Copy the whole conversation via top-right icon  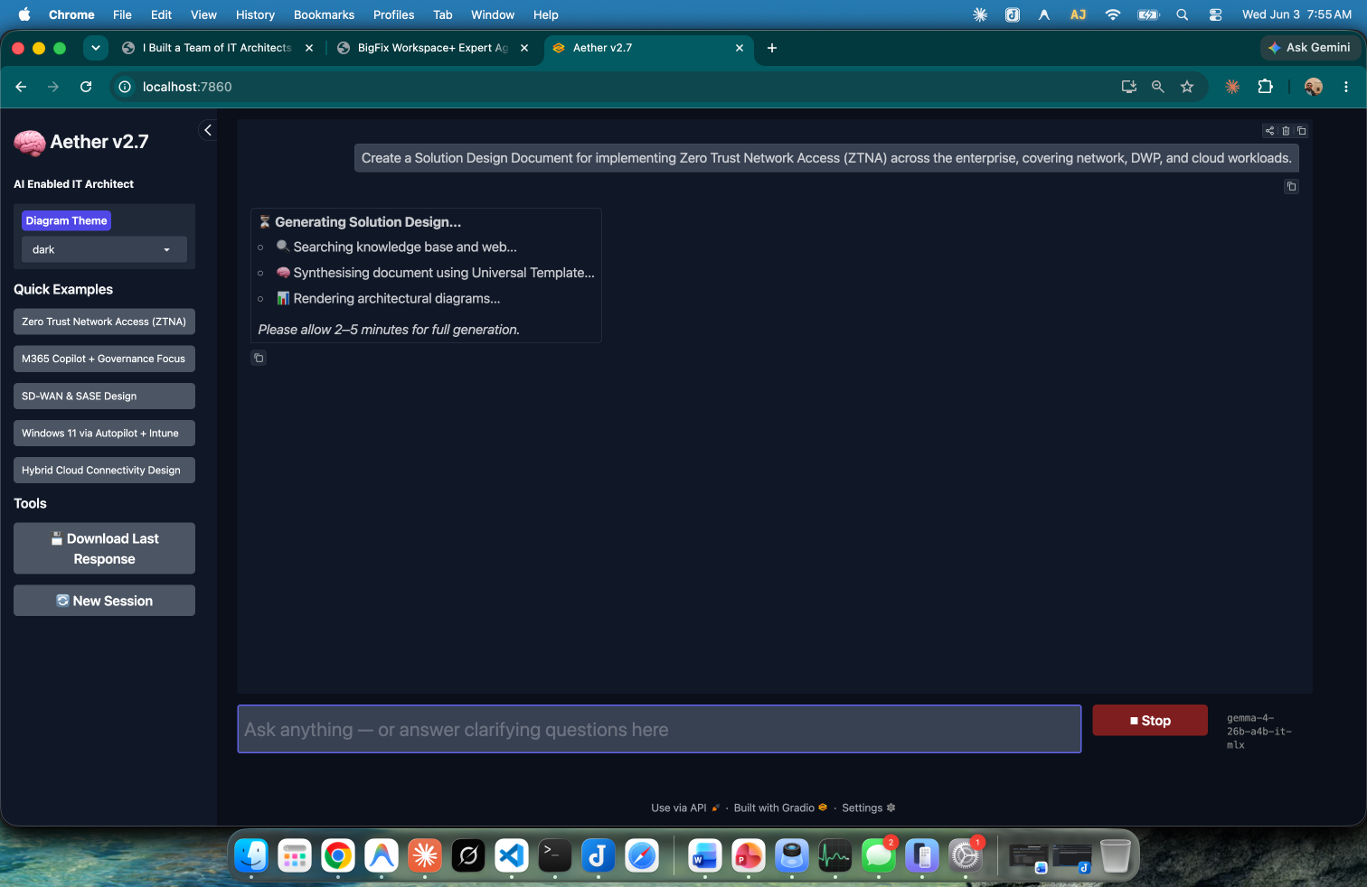[1302, 131]
